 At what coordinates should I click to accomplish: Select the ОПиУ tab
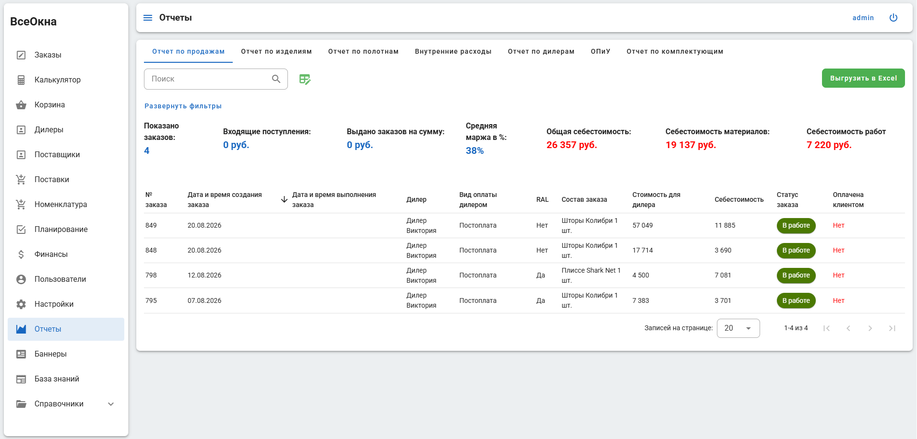point(600,51)
